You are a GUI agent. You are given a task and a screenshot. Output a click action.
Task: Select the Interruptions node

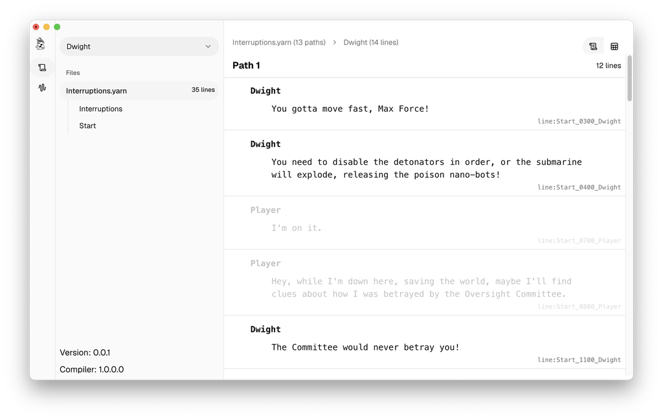[x=100, y=109]
